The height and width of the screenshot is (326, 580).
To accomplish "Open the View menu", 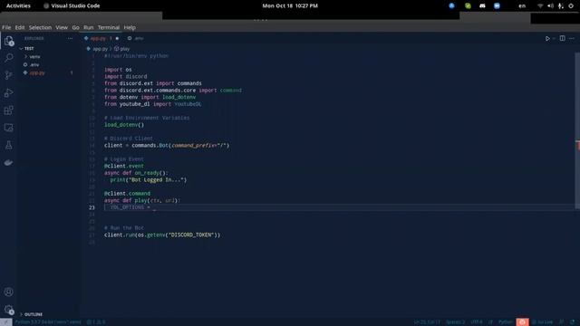I will [x=62, y=27].
